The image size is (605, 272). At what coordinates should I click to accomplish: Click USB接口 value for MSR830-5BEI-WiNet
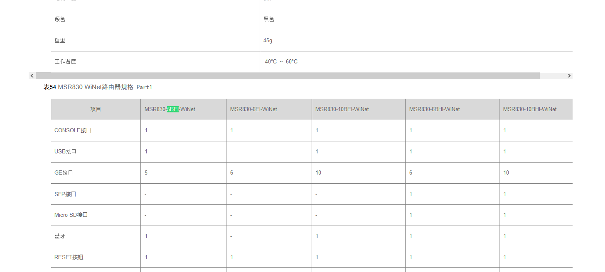click(146, 152)
